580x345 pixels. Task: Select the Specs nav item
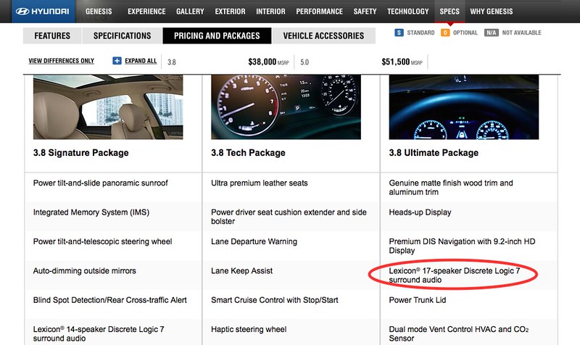(x=449, y=12)
